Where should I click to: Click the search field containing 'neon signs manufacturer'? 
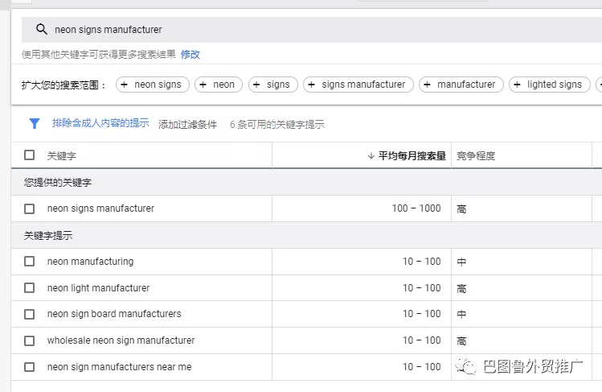(312, 30)
